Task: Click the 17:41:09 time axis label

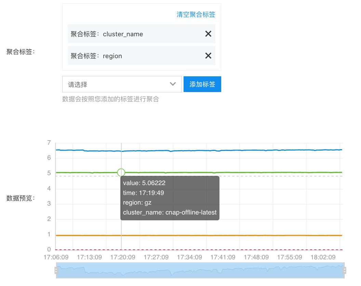Action: [223, 257]
